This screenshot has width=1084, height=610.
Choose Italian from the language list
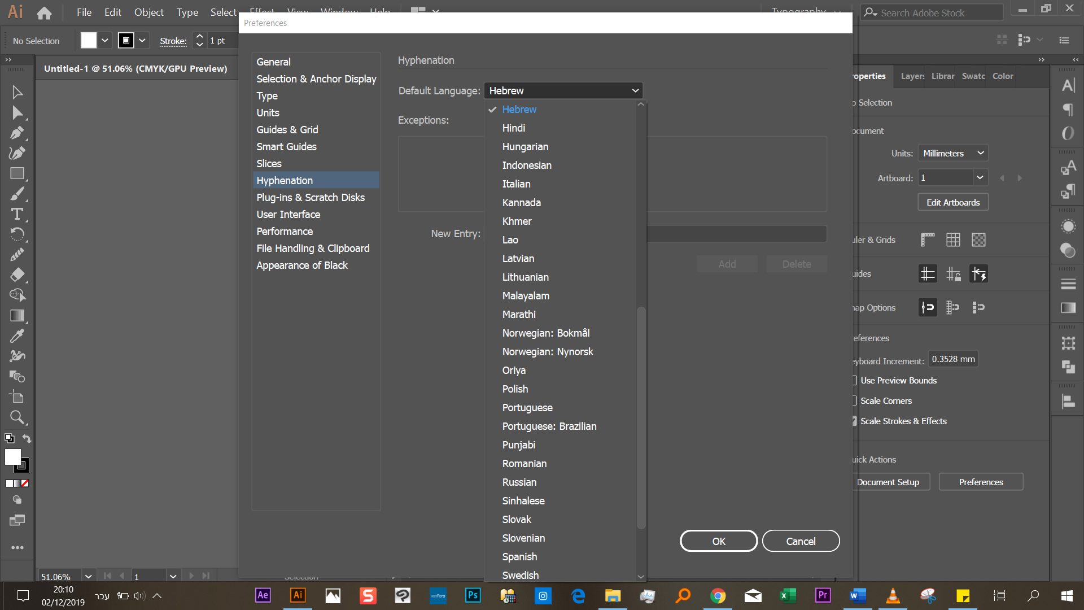tap(516, 184)
